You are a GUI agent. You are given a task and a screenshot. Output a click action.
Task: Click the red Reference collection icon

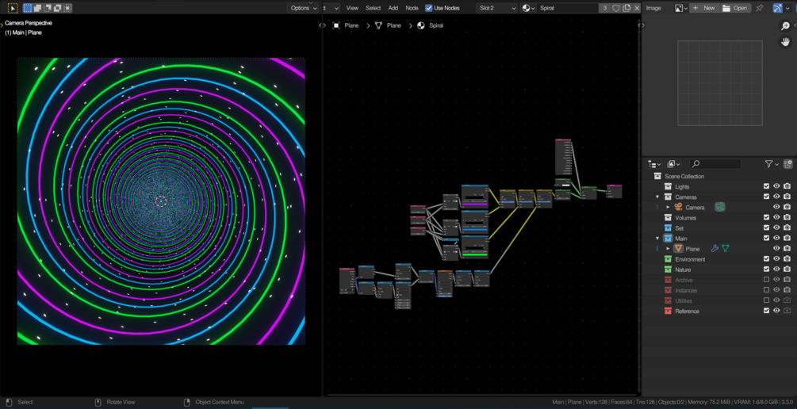pyautogui.click(x=668, y=311)
